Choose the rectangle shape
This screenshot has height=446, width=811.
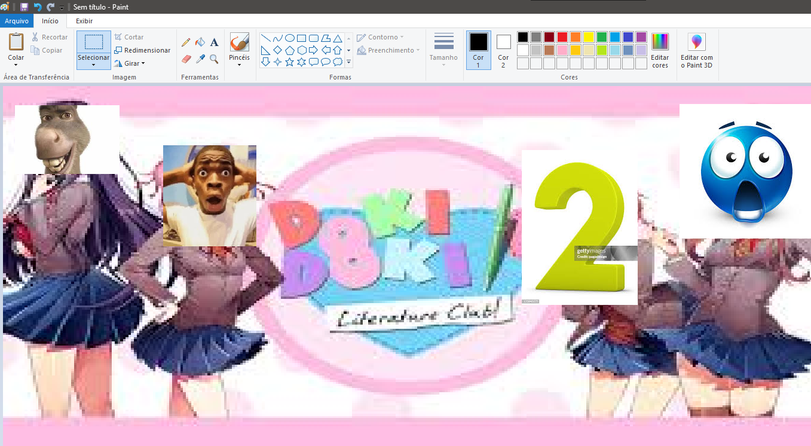pos(302,38)
